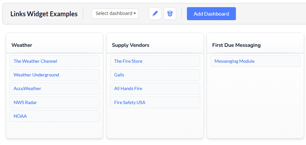Screen dimensions: 306x145
Task: Open The Weather Channel link
Action: [35, 61]
